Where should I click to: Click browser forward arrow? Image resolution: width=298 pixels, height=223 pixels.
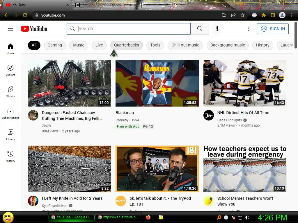pyautogui.click(x=16, y=15)
